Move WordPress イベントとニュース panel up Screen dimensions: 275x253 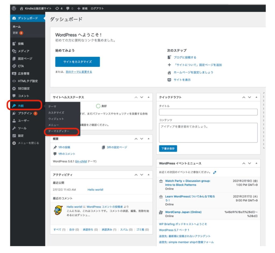point(244,163)
